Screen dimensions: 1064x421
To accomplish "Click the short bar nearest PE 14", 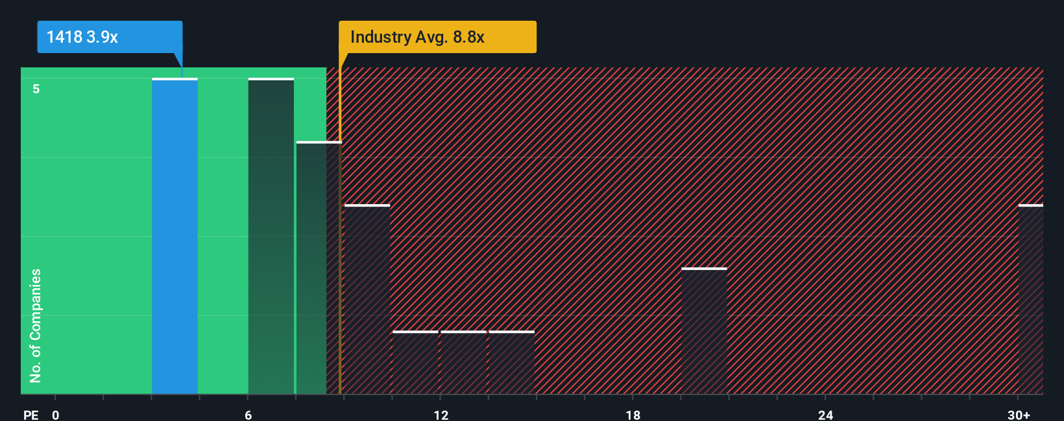I will [511, 362].
